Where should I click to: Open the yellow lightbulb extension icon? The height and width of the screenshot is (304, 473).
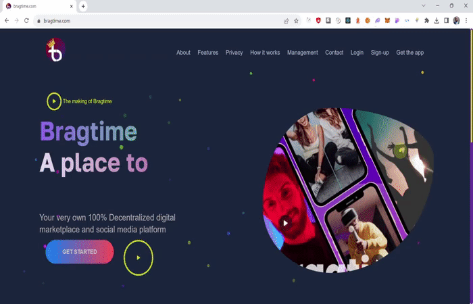417,20
